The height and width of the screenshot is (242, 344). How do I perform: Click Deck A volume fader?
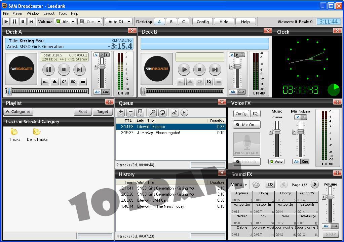102,67
